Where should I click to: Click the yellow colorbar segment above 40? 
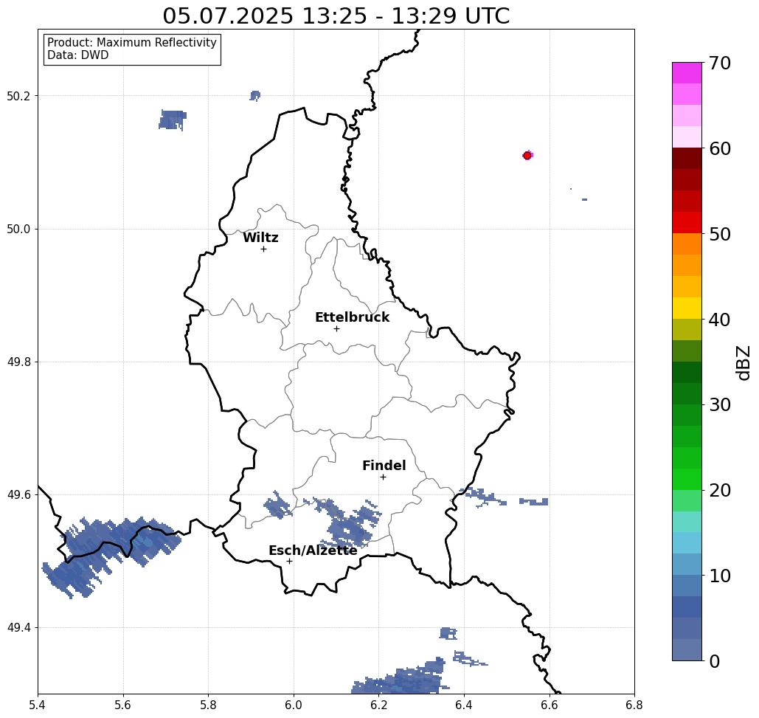tap(687, 308)
